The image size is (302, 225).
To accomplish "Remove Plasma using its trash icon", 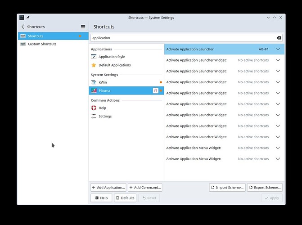I will (155, 90).
